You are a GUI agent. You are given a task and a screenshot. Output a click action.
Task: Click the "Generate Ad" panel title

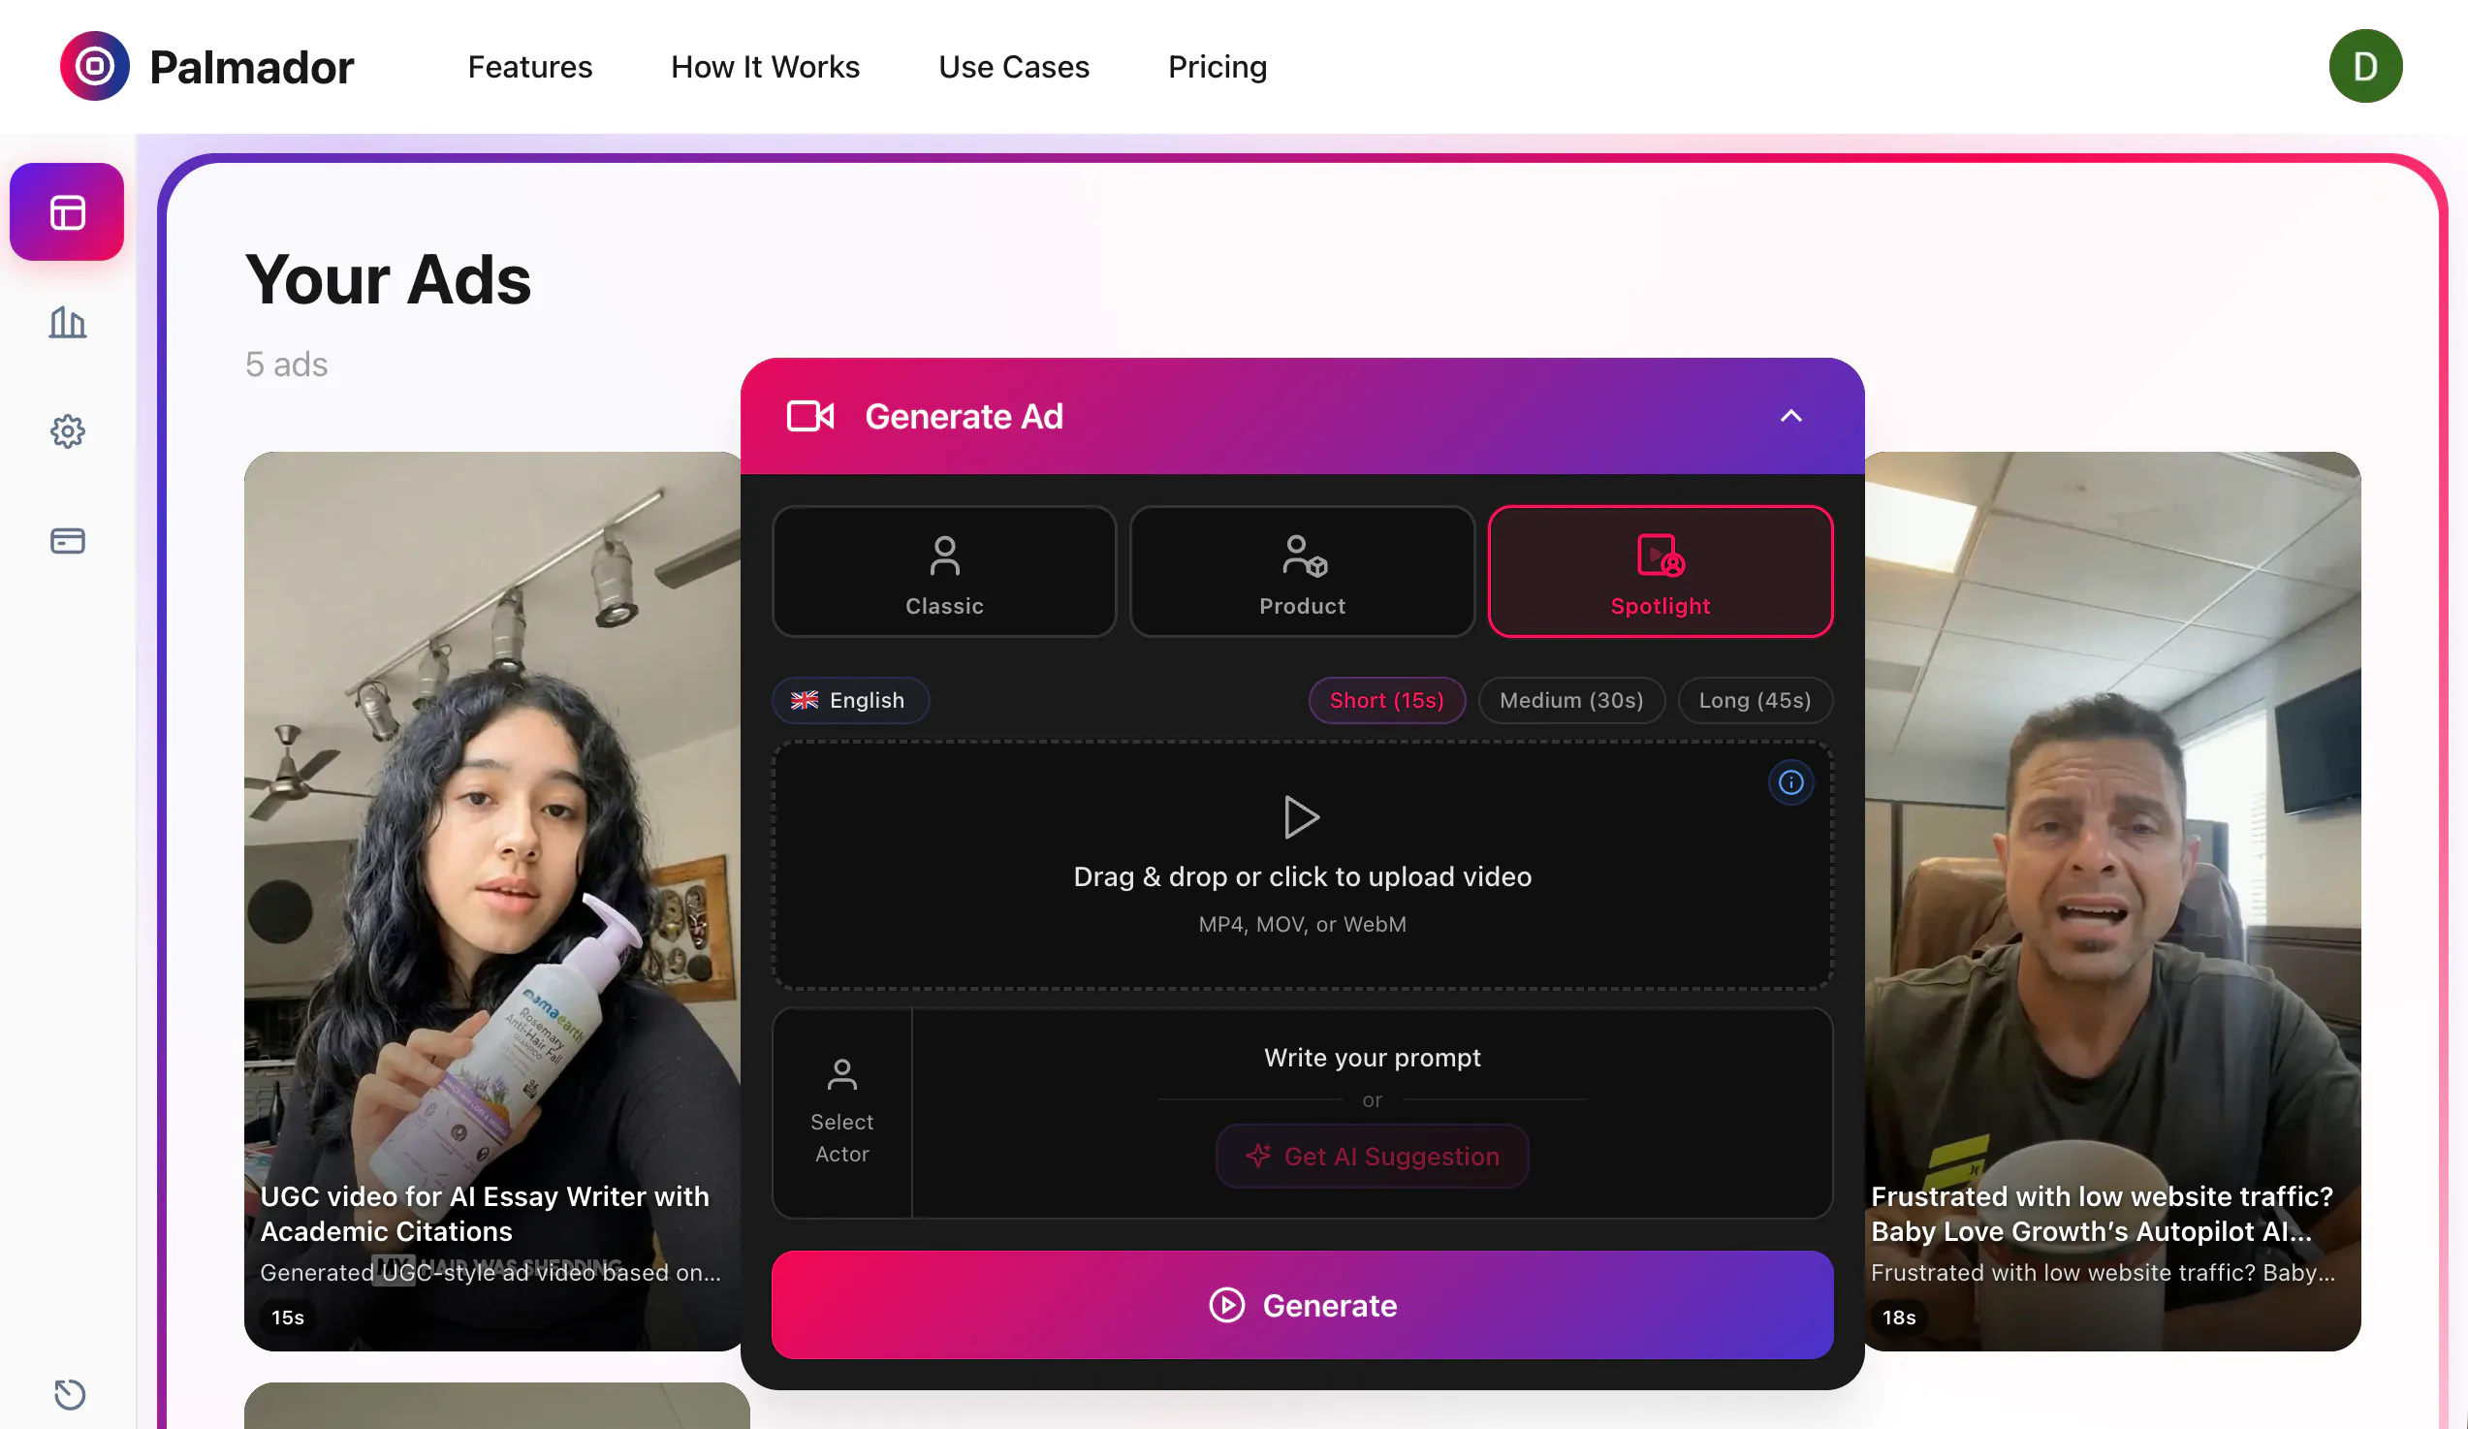(964, 416)
